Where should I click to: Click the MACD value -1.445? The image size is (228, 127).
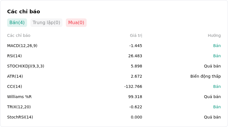(x=136, y=46)
